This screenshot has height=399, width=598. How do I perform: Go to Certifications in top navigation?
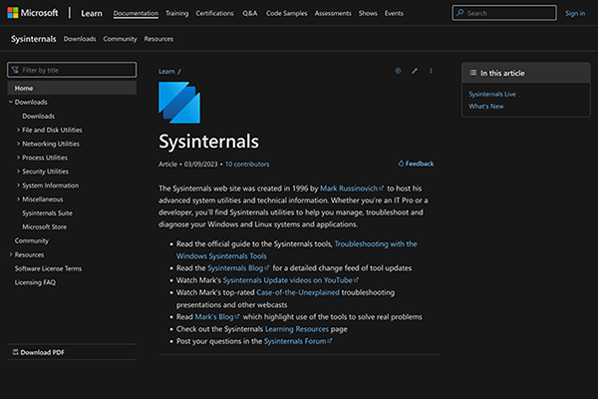click(x=214, y=13)
